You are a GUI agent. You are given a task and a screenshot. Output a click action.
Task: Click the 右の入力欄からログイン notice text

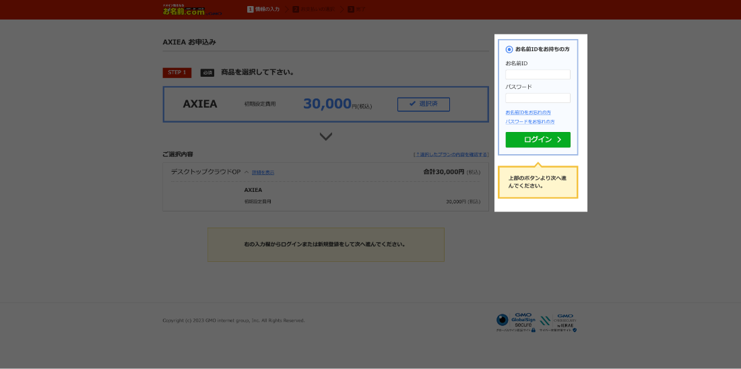point(326,244)
